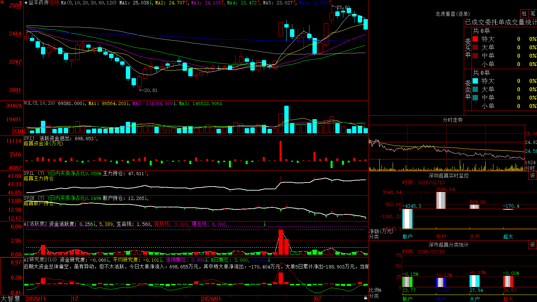Open 设 settings for 深圳超赢实时监控
537x302 pixels.
533,175
